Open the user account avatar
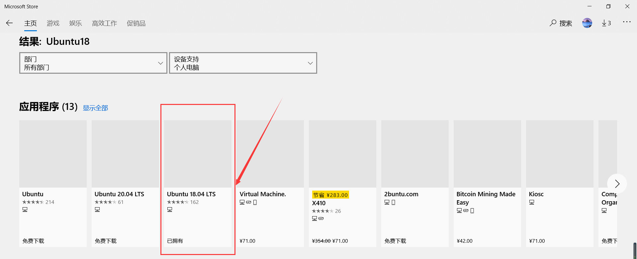The height and width of the screenshot is (259, 637). click(587, 23)
